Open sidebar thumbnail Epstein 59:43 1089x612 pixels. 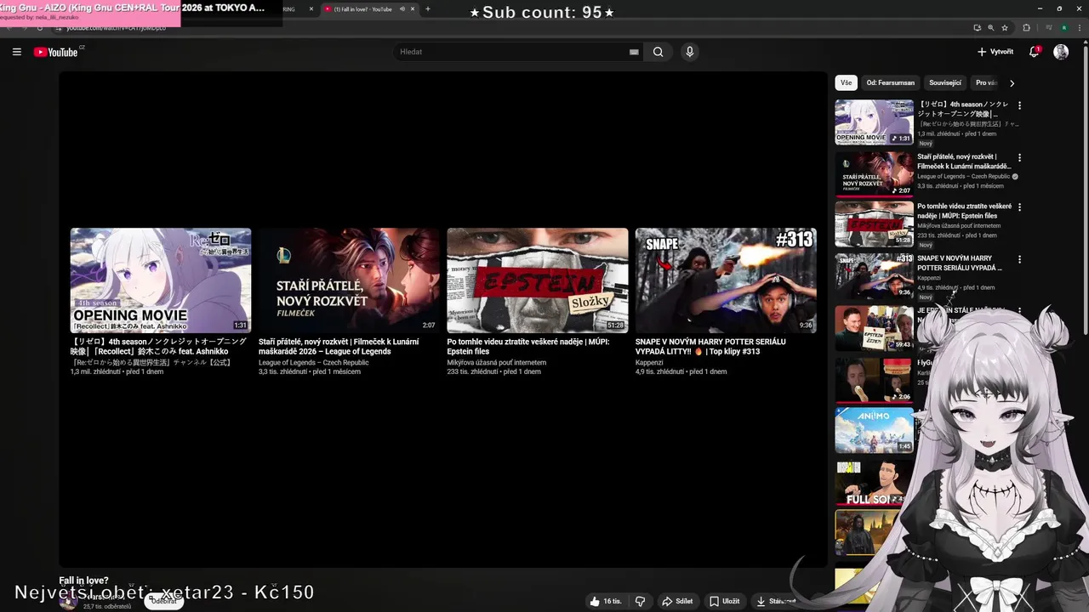[x=874, y=327]
